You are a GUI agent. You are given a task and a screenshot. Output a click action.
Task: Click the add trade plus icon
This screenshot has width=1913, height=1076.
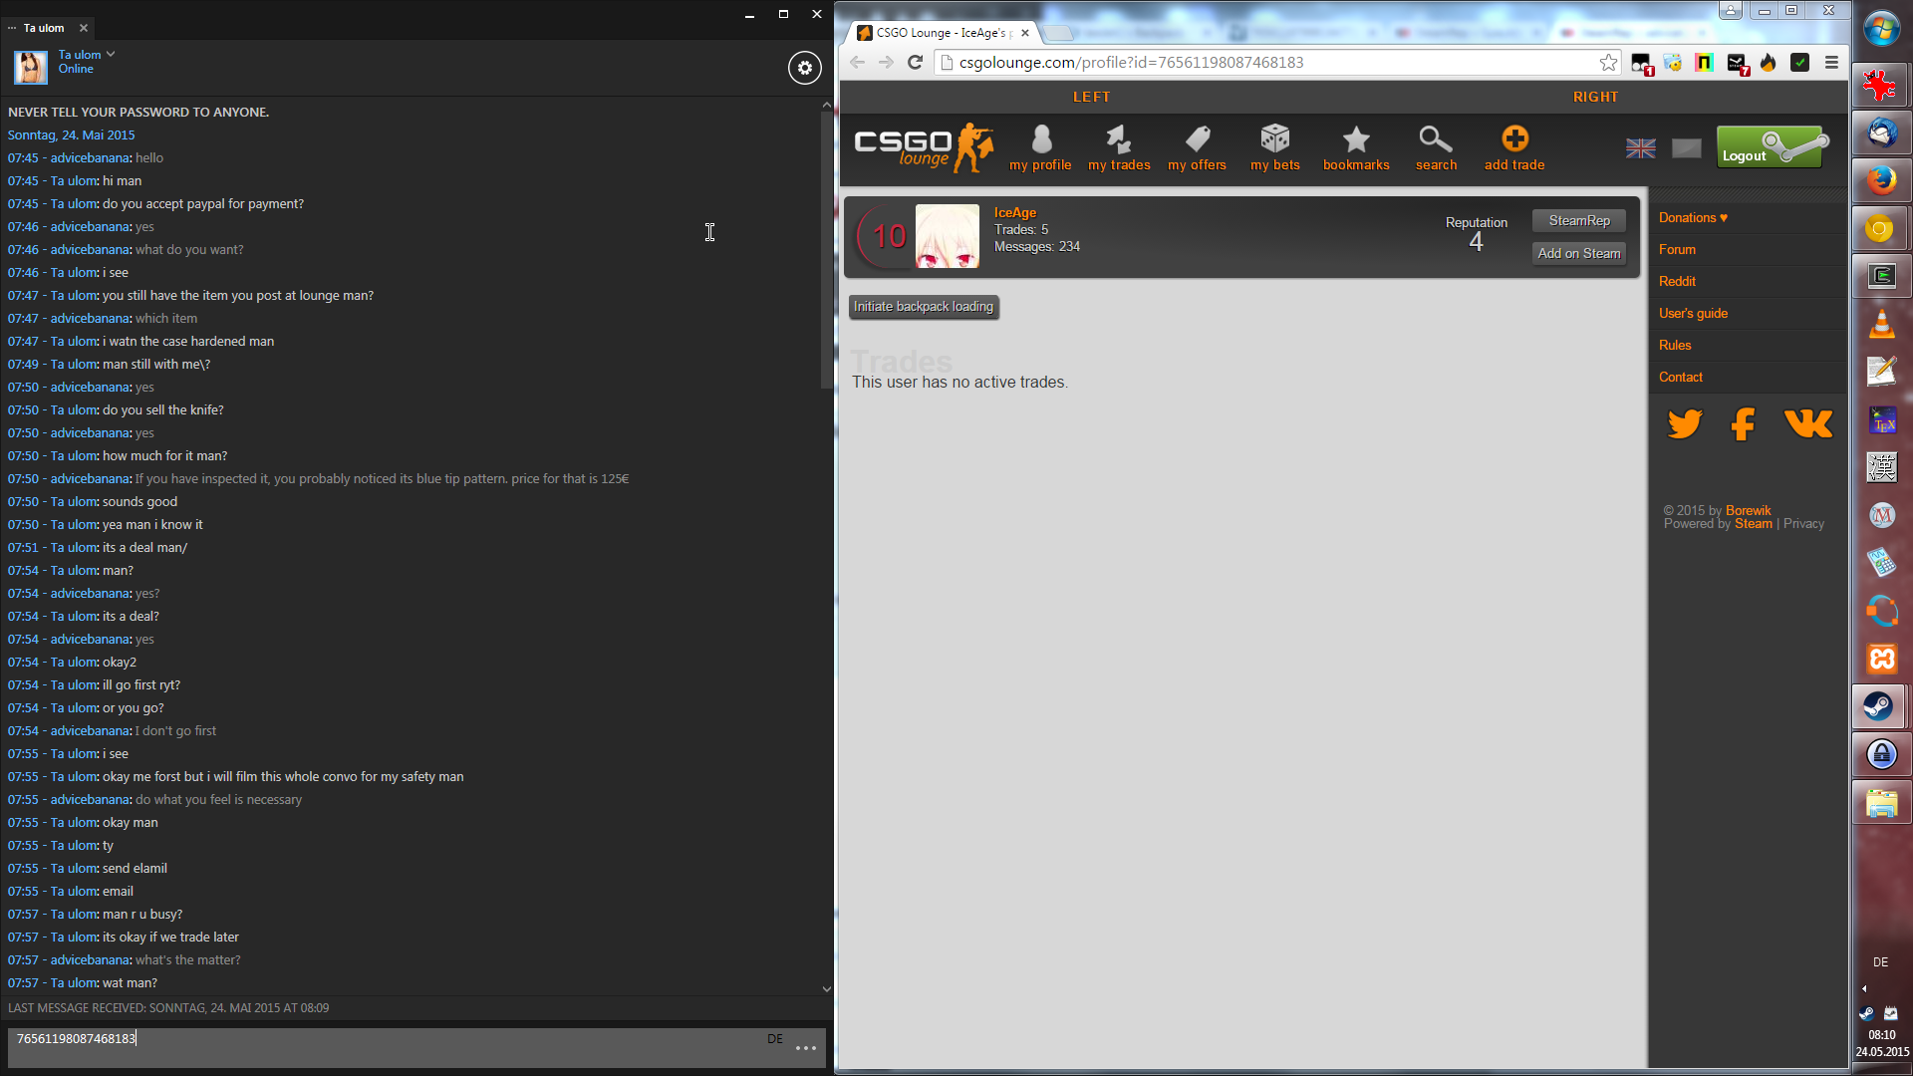1514,139
